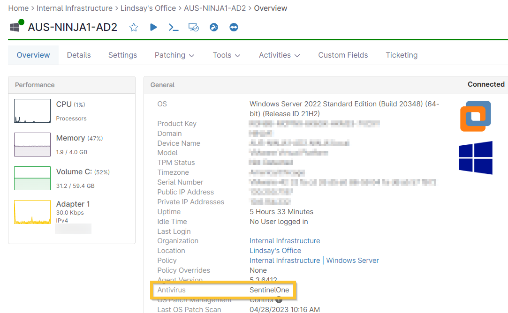Click the Volume C usage graph
The width and height of the screenshot is (508, 313).
click(x=32, y=178)
